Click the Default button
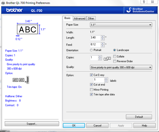This screenshot has width=159, height=132. (139, 117)
